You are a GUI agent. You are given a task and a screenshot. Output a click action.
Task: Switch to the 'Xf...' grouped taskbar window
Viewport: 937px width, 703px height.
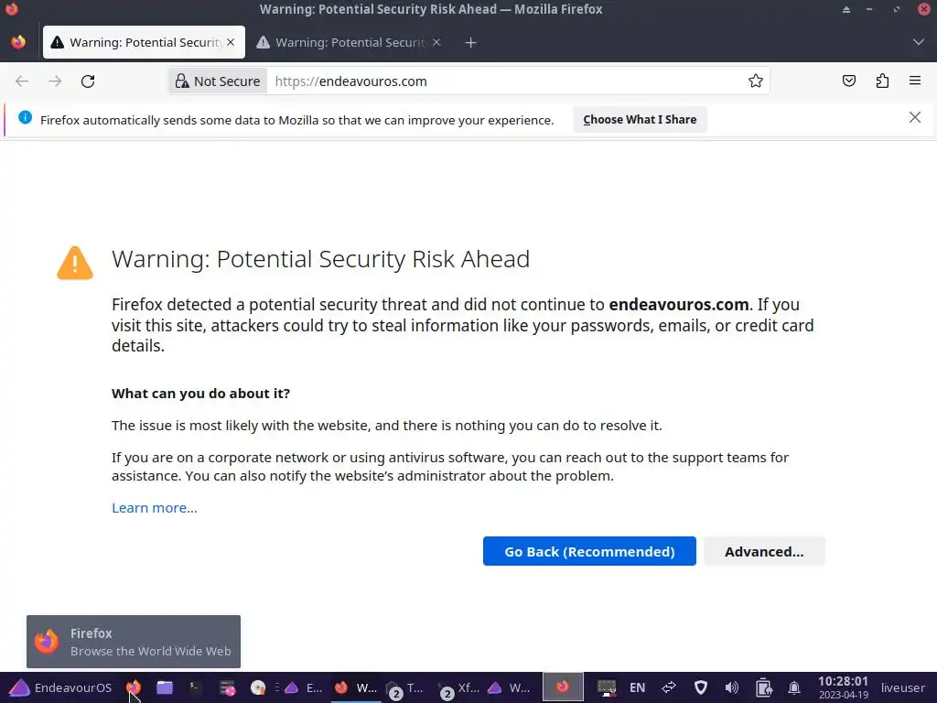(459, 688)
